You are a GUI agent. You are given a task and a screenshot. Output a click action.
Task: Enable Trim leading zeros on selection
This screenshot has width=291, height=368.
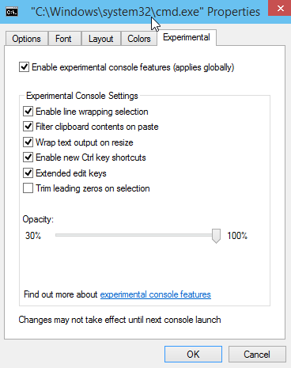point(28,188)
